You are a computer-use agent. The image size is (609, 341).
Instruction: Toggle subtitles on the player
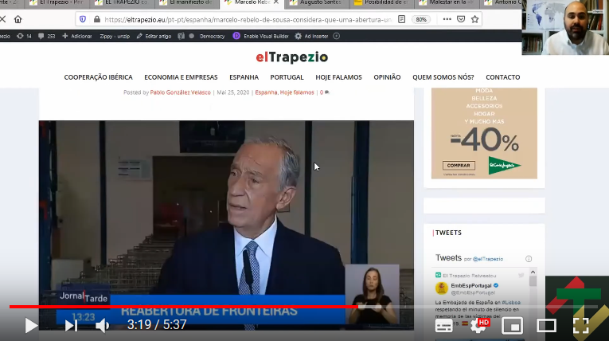pyautogui.click(x=444, y=326)
